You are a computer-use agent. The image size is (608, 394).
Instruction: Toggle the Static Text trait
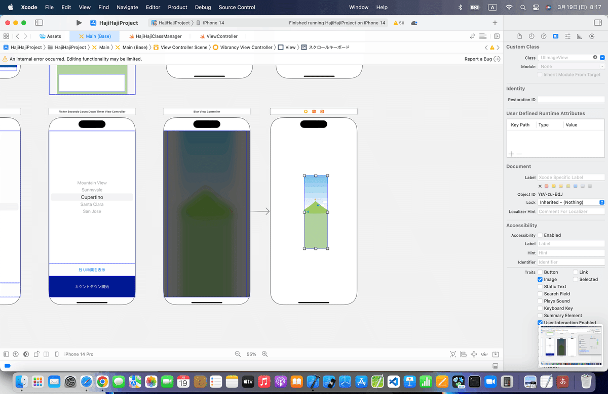[x=540, y=287]
